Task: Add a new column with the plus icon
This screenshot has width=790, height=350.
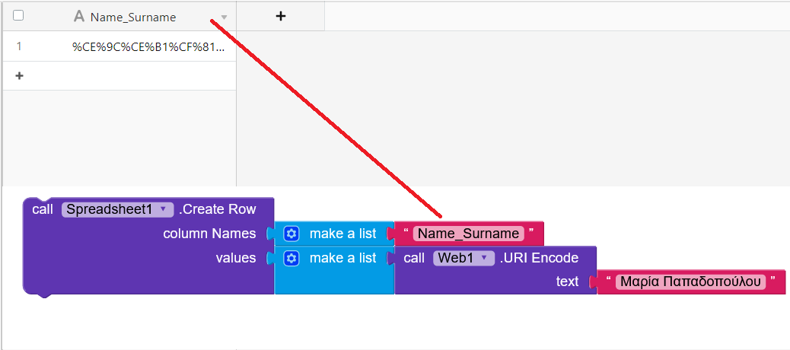Action: tap(281, 16)
